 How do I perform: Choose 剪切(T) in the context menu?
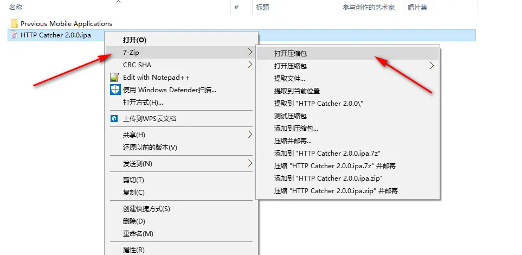pos(182,180)
